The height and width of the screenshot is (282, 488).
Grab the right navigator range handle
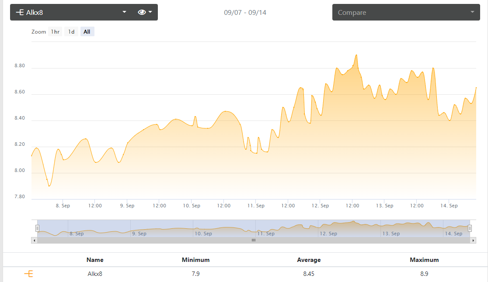point(470,229)
